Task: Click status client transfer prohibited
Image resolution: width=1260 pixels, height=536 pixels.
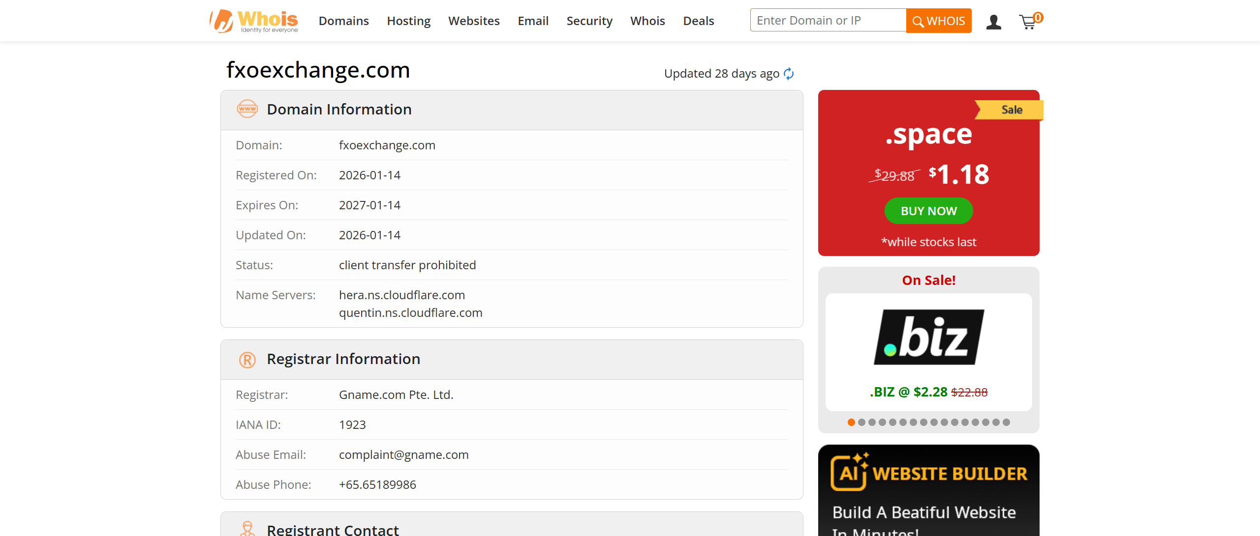Action: [x=407, y=265]
